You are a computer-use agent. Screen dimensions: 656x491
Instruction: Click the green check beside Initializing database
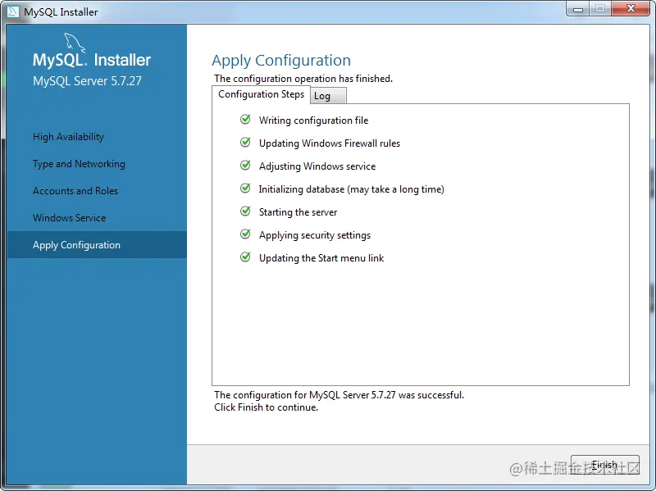[245, 189]
